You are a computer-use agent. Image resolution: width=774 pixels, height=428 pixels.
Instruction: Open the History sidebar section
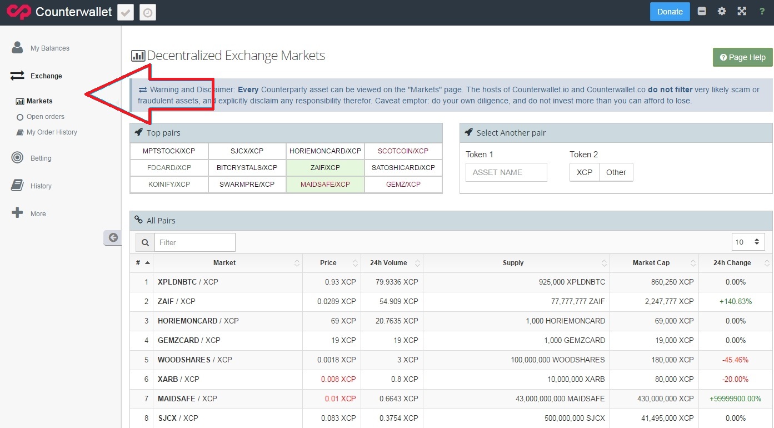pyautogui.click(x=41, y=186)
